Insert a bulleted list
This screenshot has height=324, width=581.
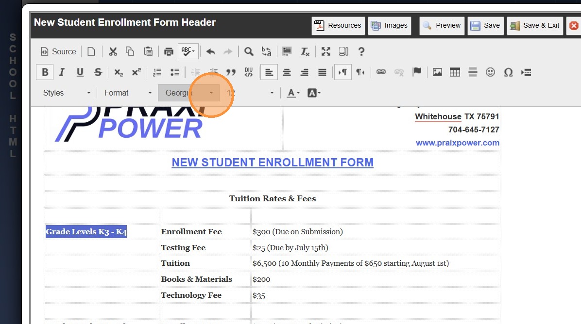pos(175,72)
